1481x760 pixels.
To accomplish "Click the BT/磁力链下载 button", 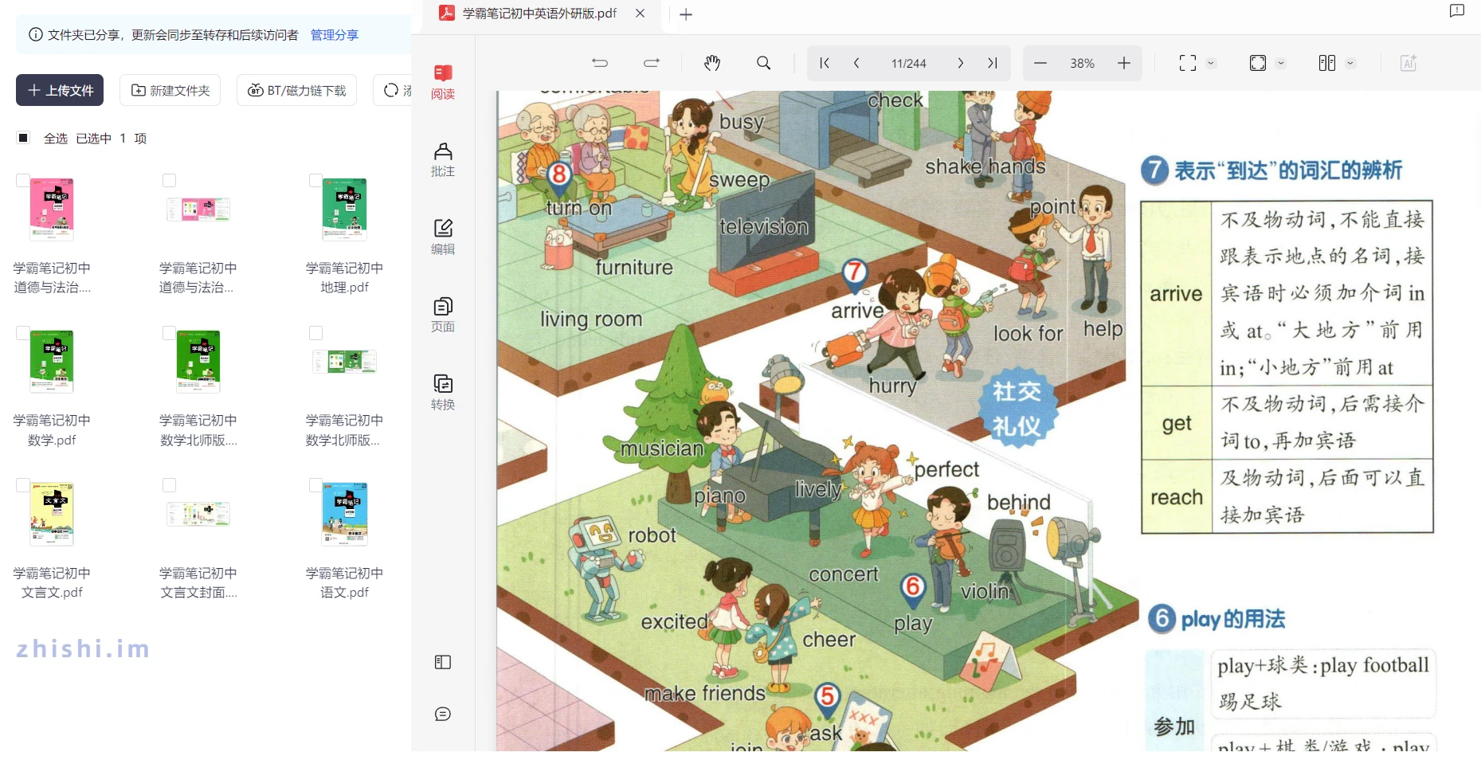I will coord(296,90).
